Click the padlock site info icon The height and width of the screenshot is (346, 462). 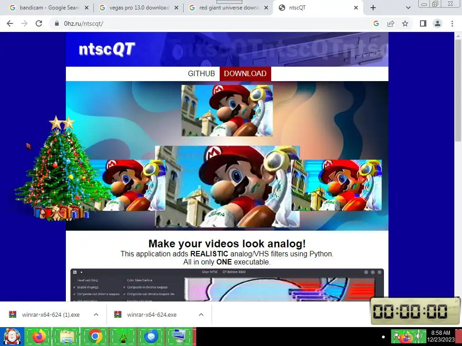click(56, 23)
